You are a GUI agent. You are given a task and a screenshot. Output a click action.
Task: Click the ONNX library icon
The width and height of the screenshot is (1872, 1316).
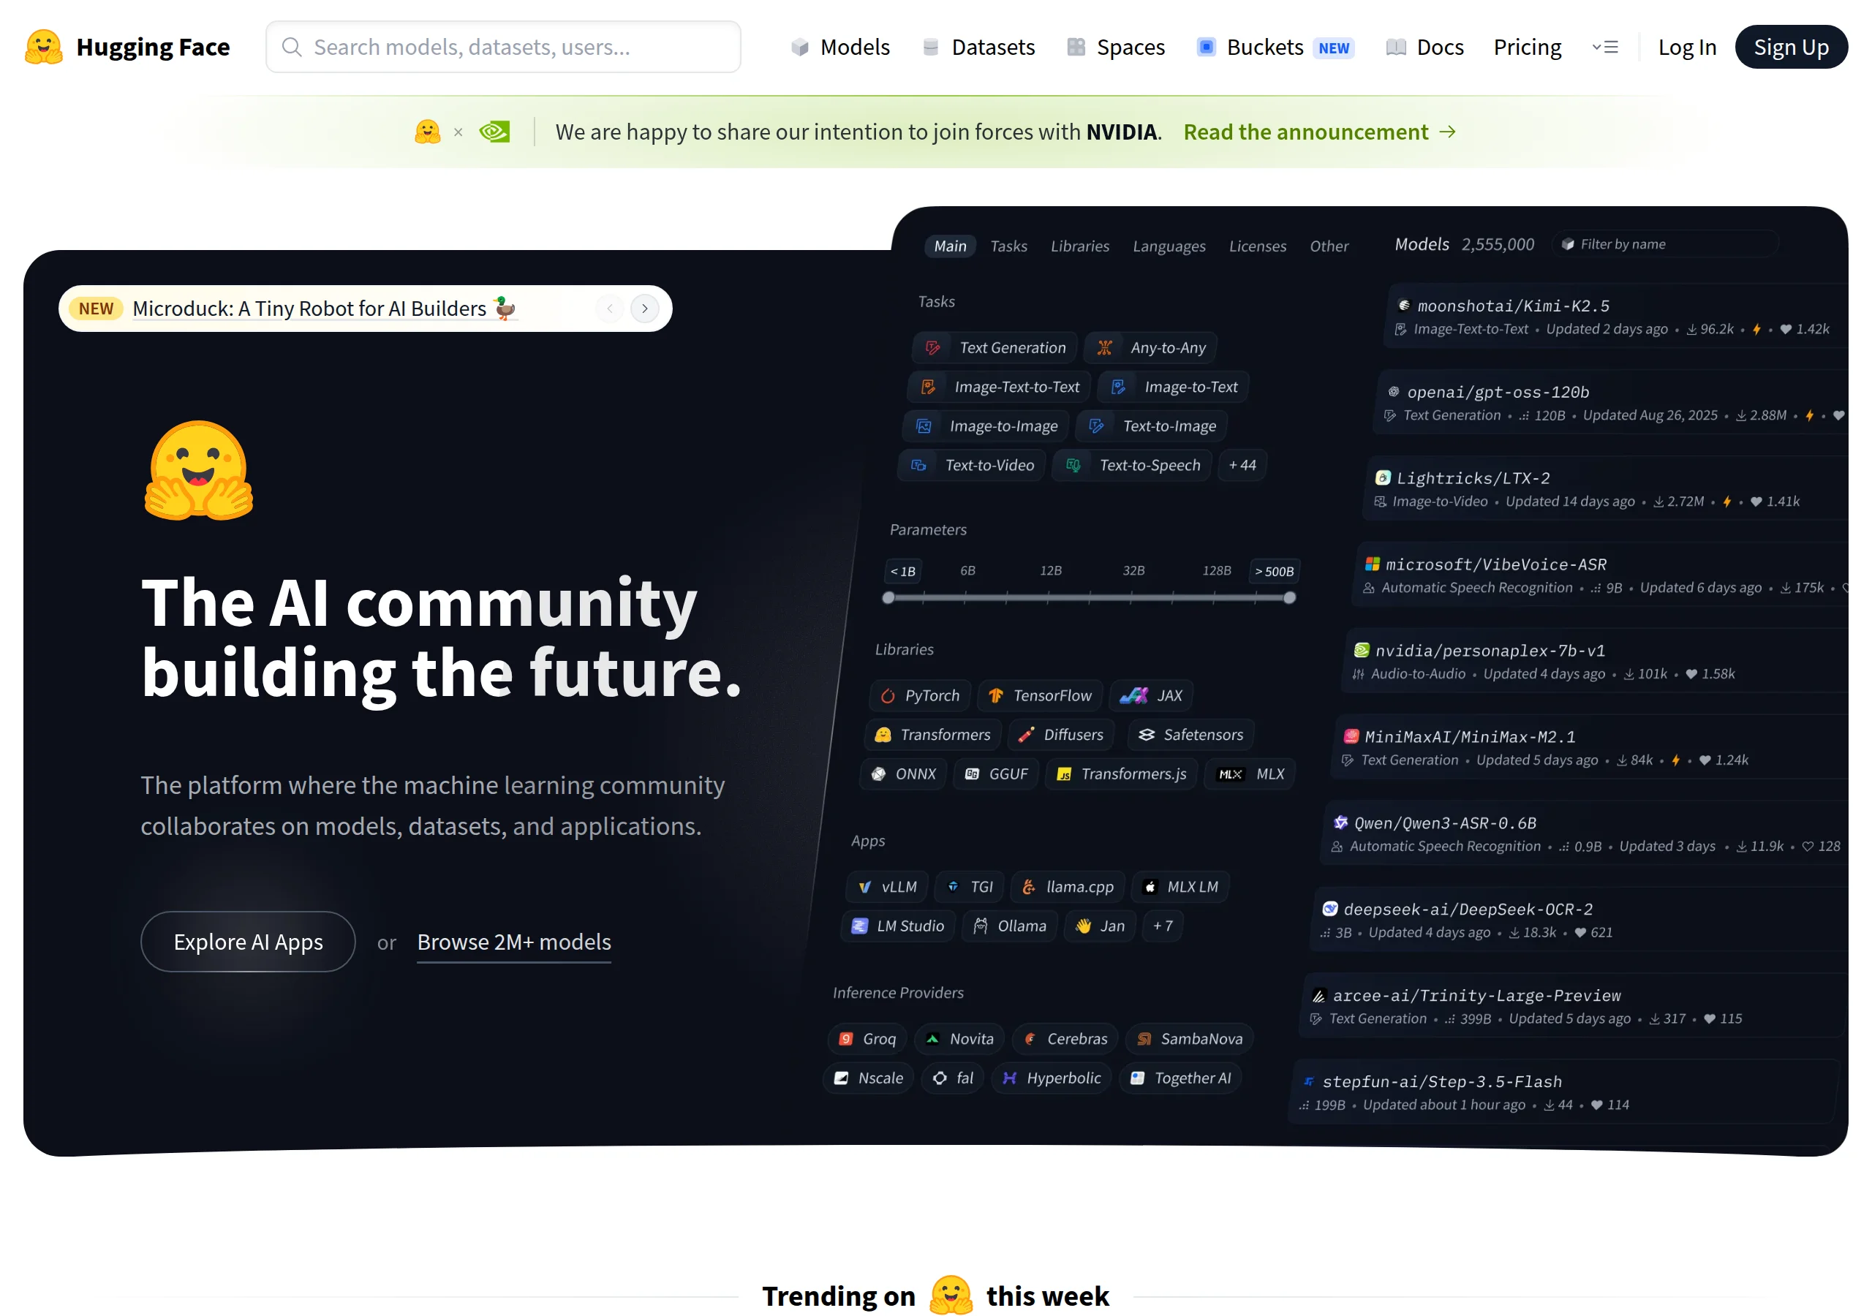click(878, 774)
